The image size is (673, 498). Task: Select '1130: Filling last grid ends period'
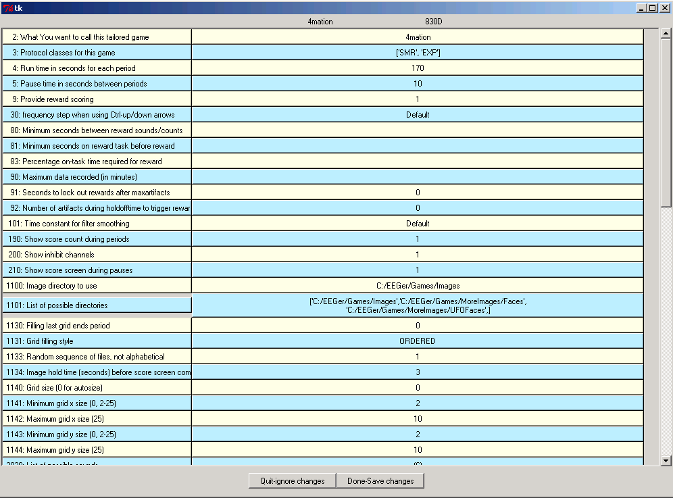(x=97, y=326)
